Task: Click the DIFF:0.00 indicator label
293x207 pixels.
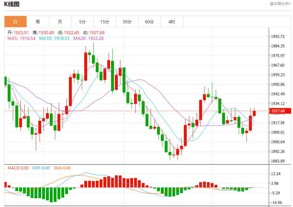Action: click(41, 168)
